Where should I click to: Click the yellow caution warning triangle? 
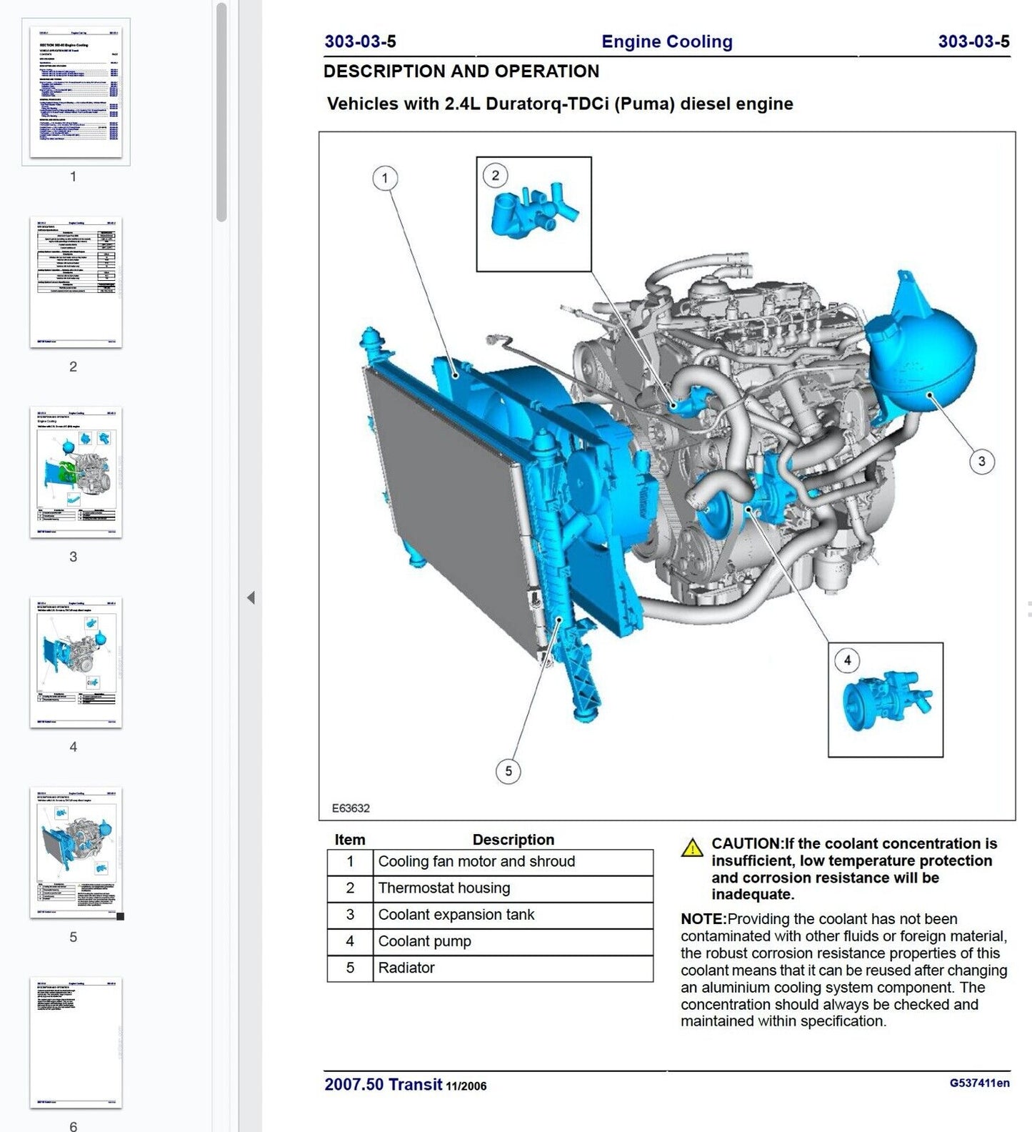[691, 848]
